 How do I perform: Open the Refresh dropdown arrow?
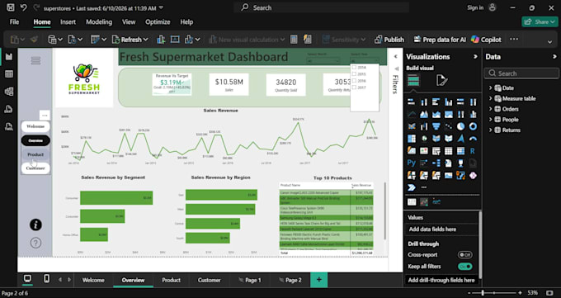click(x=146, y=40)
